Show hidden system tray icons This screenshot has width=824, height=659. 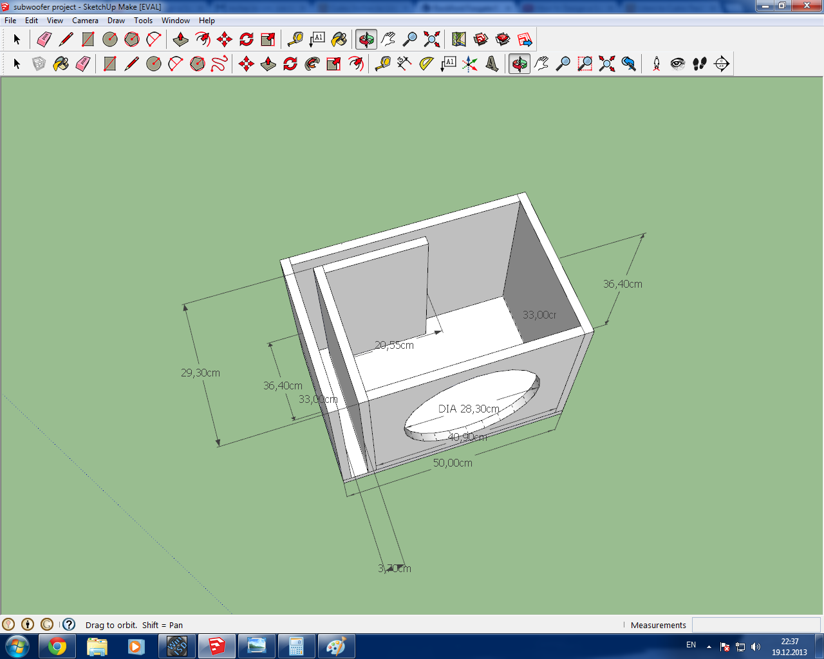[x=709, y=647]
